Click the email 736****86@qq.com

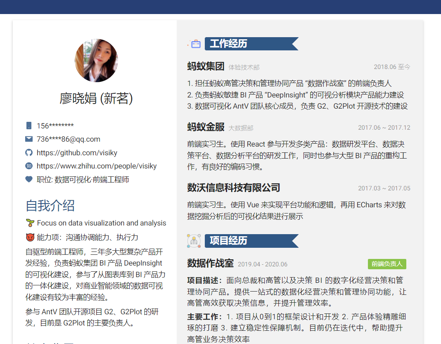[69, 139]
